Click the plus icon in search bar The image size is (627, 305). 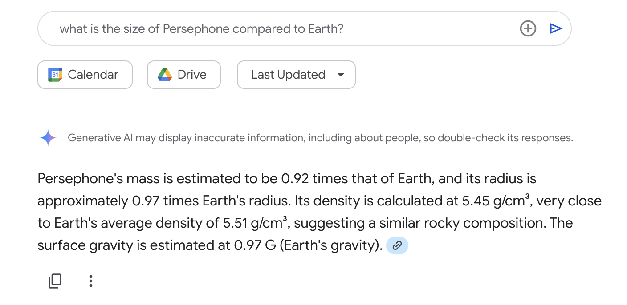(528, 29)
